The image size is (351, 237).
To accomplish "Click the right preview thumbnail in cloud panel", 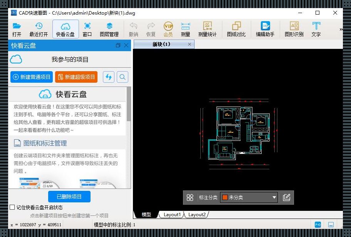I will 98,184.
